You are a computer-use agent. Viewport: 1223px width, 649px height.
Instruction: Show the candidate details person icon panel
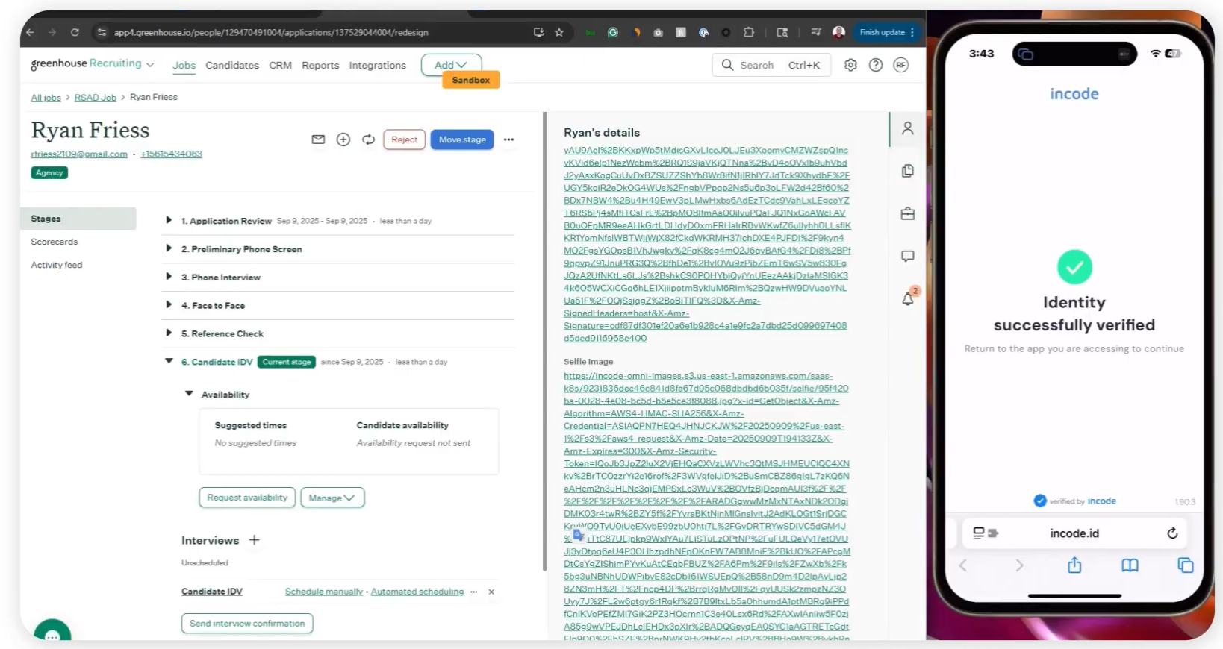point(907,128)
